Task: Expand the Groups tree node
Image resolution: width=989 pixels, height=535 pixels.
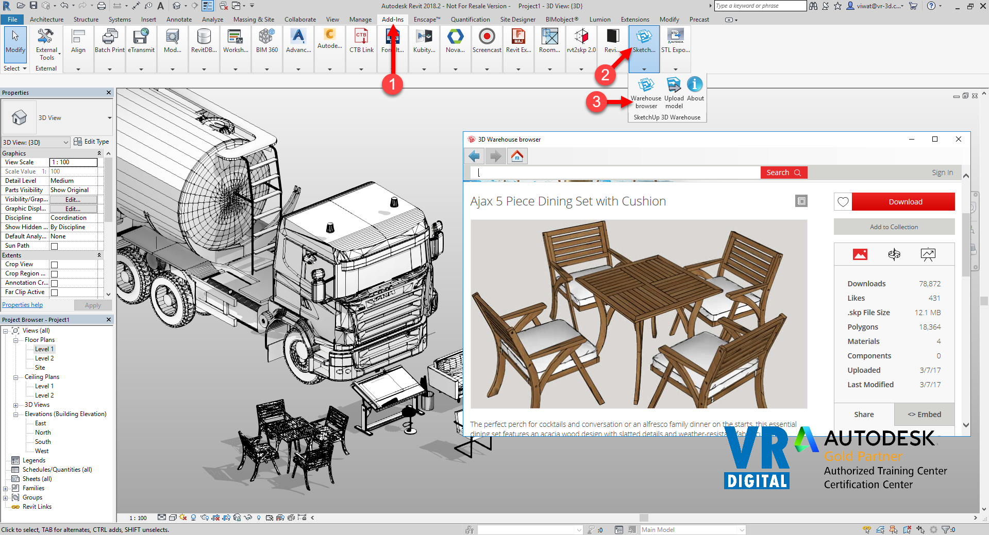Action: click(x=5, y=498)
